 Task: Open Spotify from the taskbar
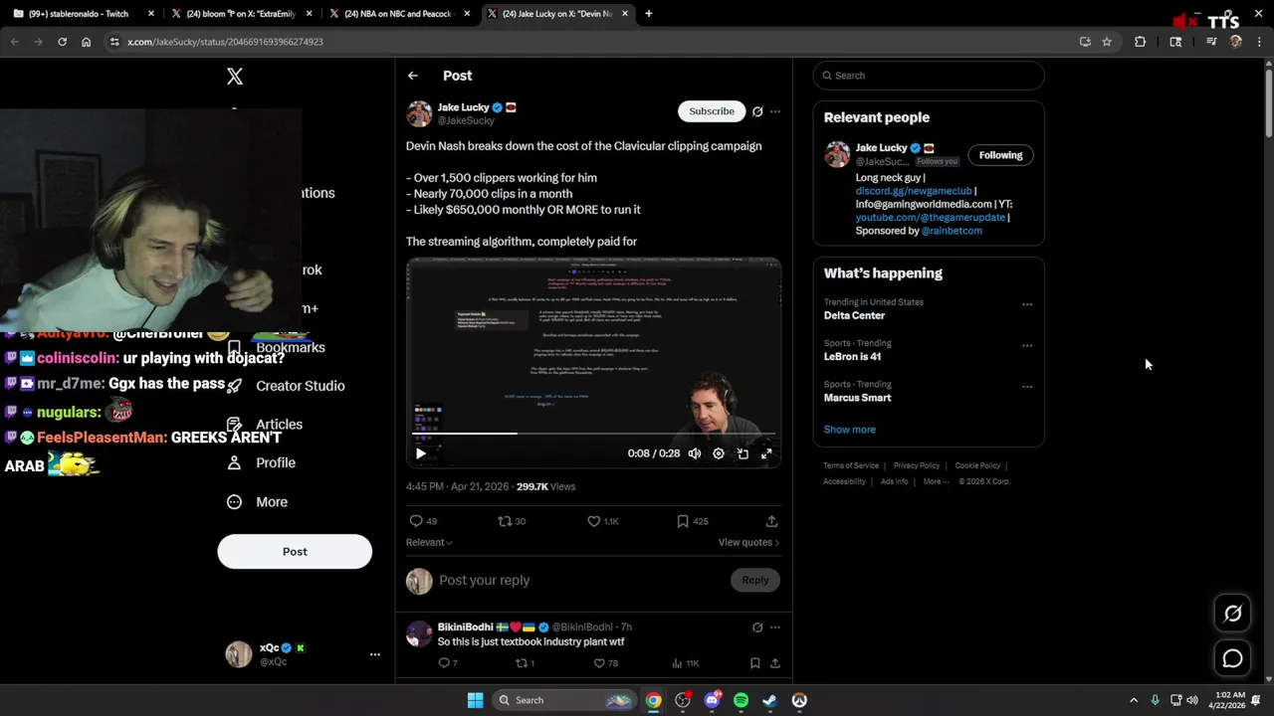pyautogui.click(x=741, y=700)
